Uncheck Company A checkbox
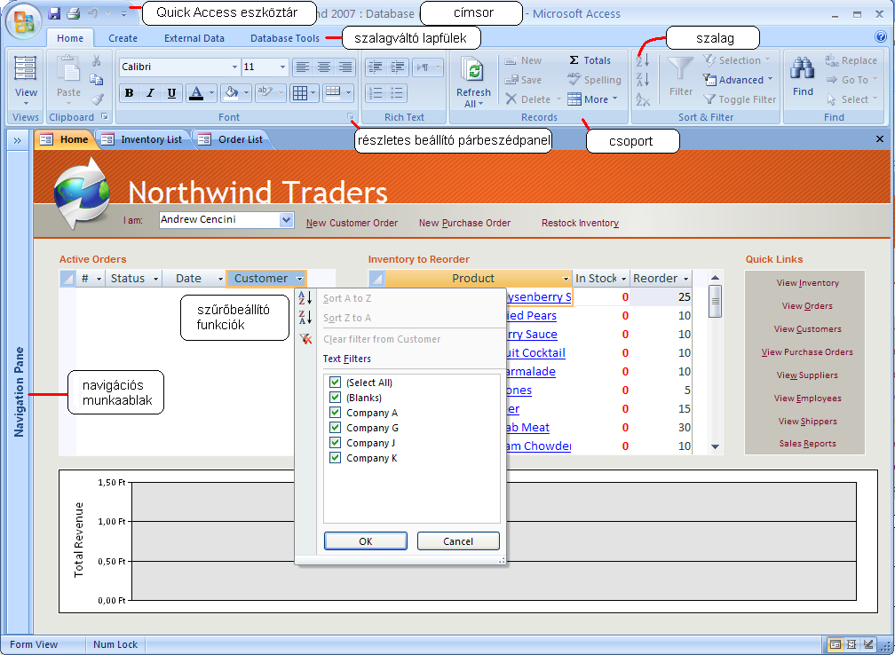This screenshot has width=895, height=655. 335,413
